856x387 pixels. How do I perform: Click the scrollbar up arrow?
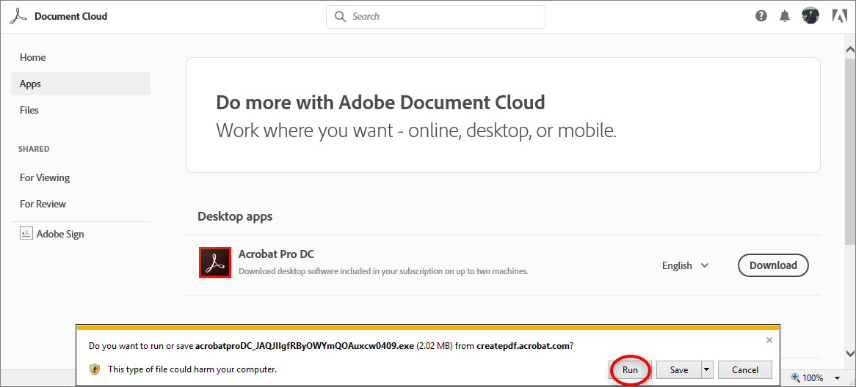(850, 50)
